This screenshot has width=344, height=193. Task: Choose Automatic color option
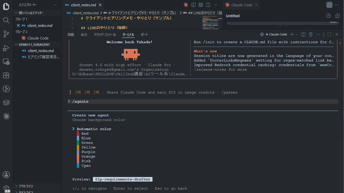[x=94, y=129]
